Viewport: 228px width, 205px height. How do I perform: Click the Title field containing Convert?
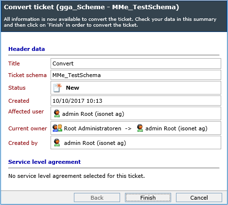[136, 63]
